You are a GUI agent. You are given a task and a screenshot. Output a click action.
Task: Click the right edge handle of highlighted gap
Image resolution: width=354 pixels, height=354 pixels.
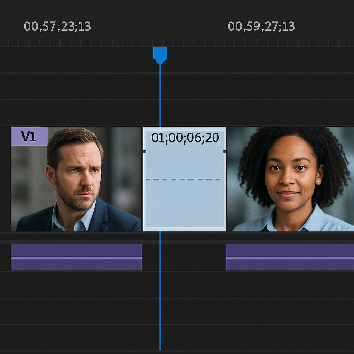tap(225, 152)
